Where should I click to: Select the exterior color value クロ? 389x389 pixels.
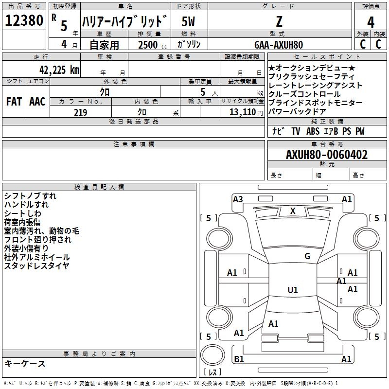(105, 92)
